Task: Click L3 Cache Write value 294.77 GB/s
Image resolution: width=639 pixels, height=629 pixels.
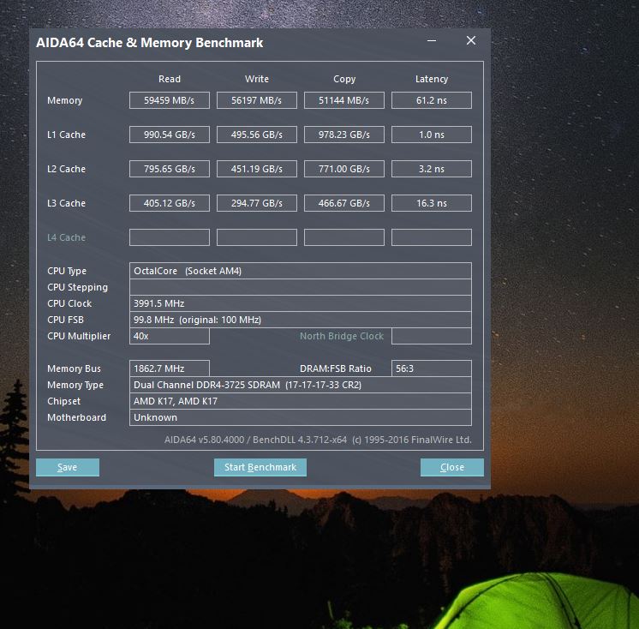Action: pos(257,203)
